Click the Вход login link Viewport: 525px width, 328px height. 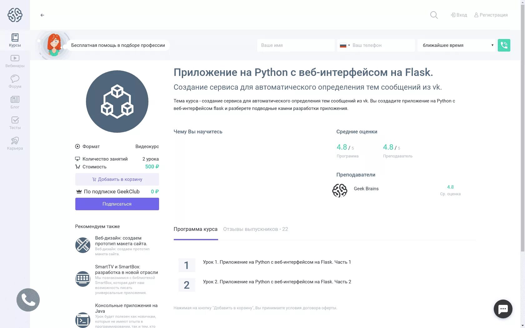459,15
